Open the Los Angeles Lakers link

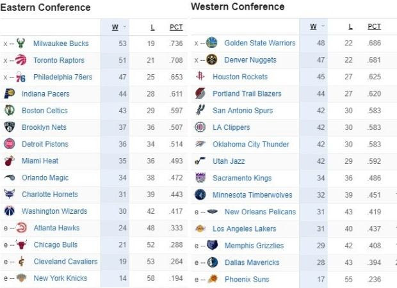pyautogui.click(x=244, y=228)
